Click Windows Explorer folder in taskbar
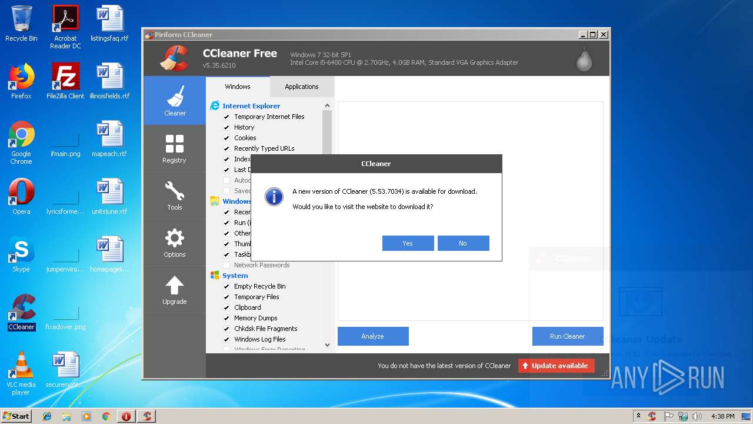 pos(66,416)
